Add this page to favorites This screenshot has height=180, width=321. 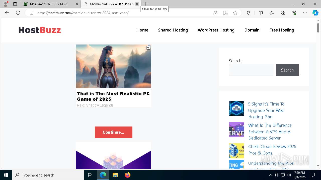pos(235,13)
